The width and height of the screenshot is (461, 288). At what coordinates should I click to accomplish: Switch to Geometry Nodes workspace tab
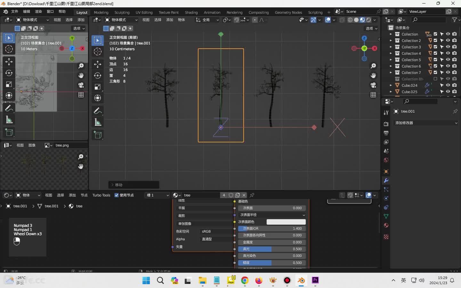pos(288,12)
